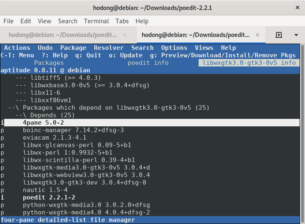Viewport: 305px width, 224px height.
Task: Open the Tabs menu
Action: 122,21
